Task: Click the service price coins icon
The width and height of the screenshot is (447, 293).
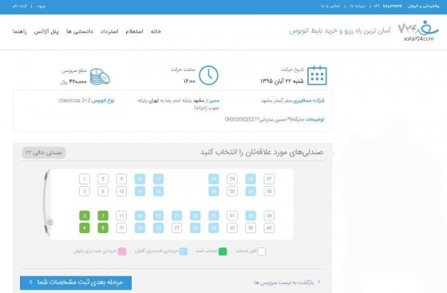Action: [x=100, y=77]
